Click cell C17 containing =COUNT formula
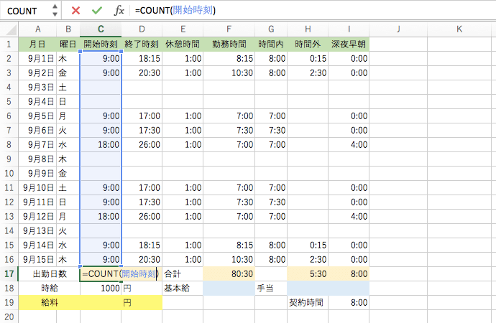Image resolution: width=496 pixels, height=323 pixels. 101,273
